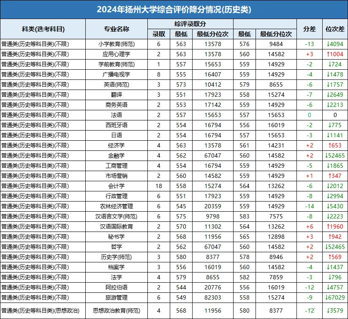Click the "英语(师范)" major name
The height and width of the screenshot is (319, 348).
[117, 85]
